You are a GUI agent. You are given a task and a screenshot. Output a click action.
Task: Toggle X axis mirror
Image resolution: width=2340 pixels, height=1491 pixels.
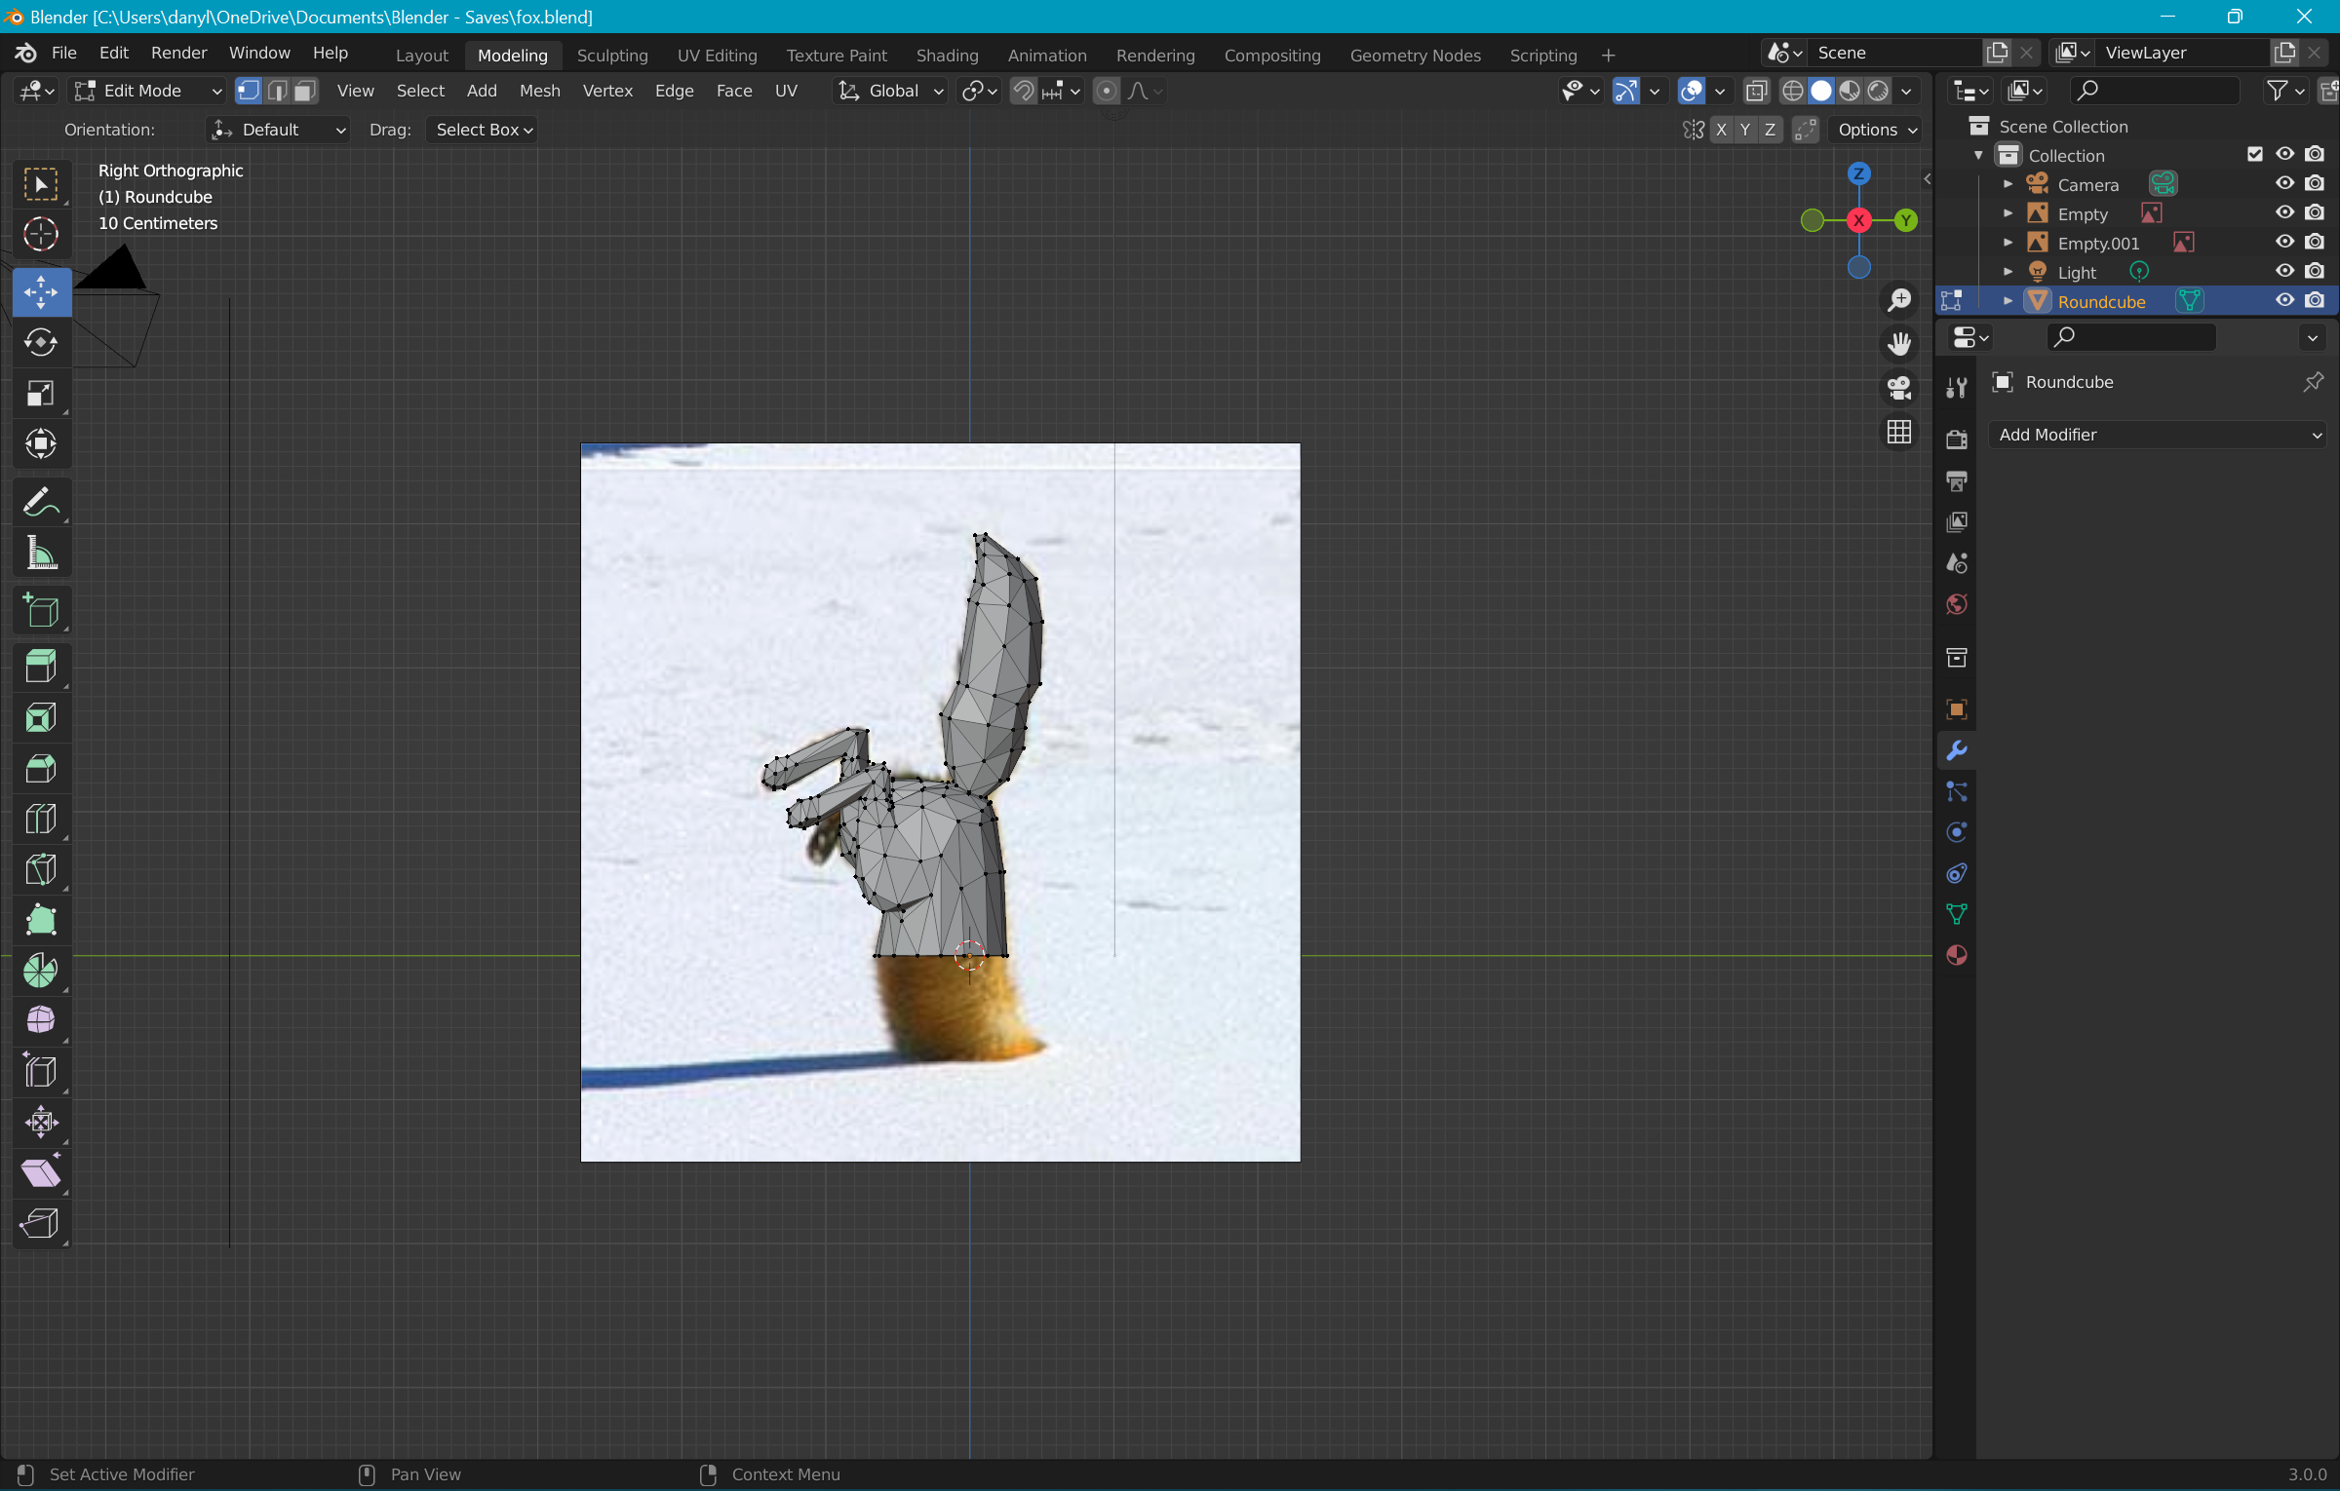[1721, 130]
